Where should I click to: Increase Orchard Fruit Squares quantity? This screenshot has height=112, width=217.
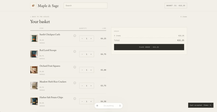point(91,70)
